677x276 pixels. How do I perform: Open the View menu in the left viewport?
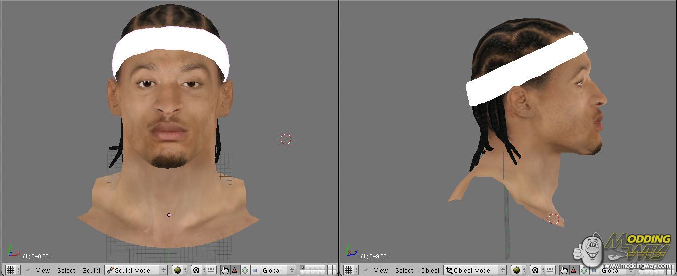[43, 270]
